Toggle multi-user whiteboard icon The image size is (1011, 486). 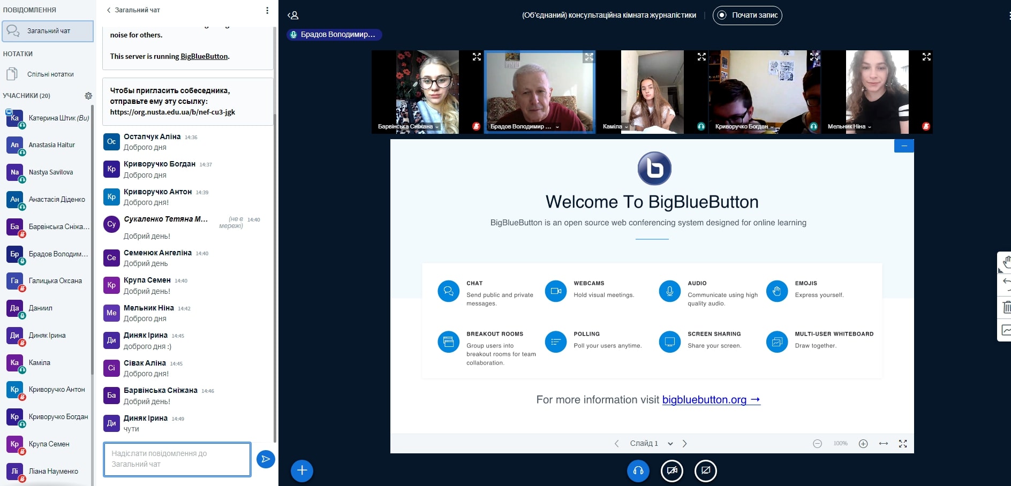point(1005,330)
